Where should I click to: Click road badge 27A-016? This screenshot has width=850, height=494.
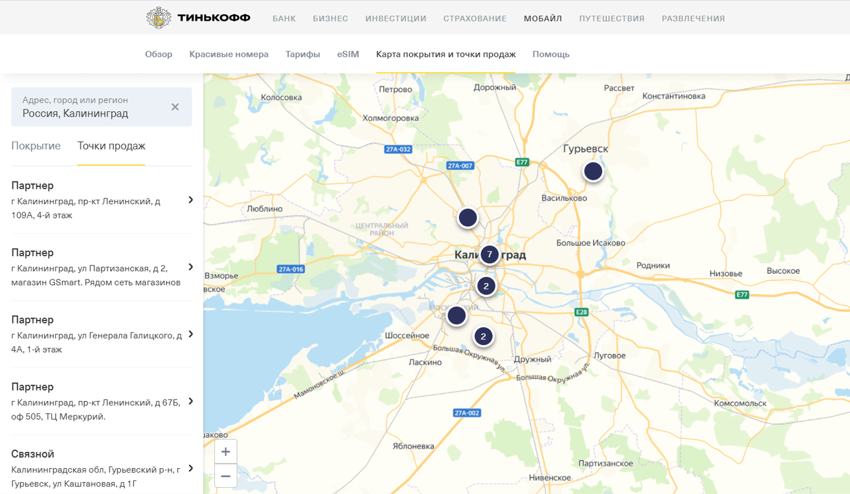tap(291, 269)
